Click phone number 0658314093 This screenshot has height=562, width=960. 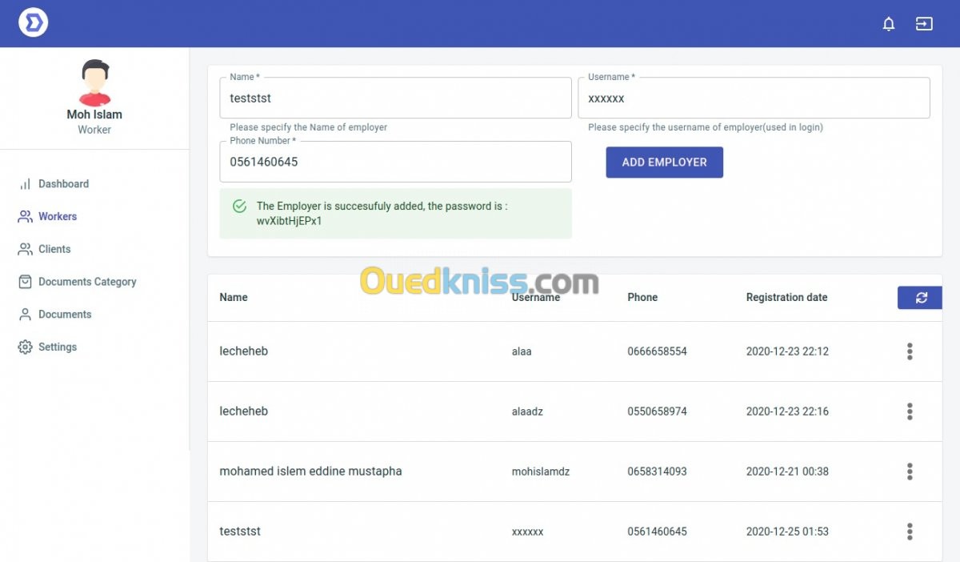657,472
